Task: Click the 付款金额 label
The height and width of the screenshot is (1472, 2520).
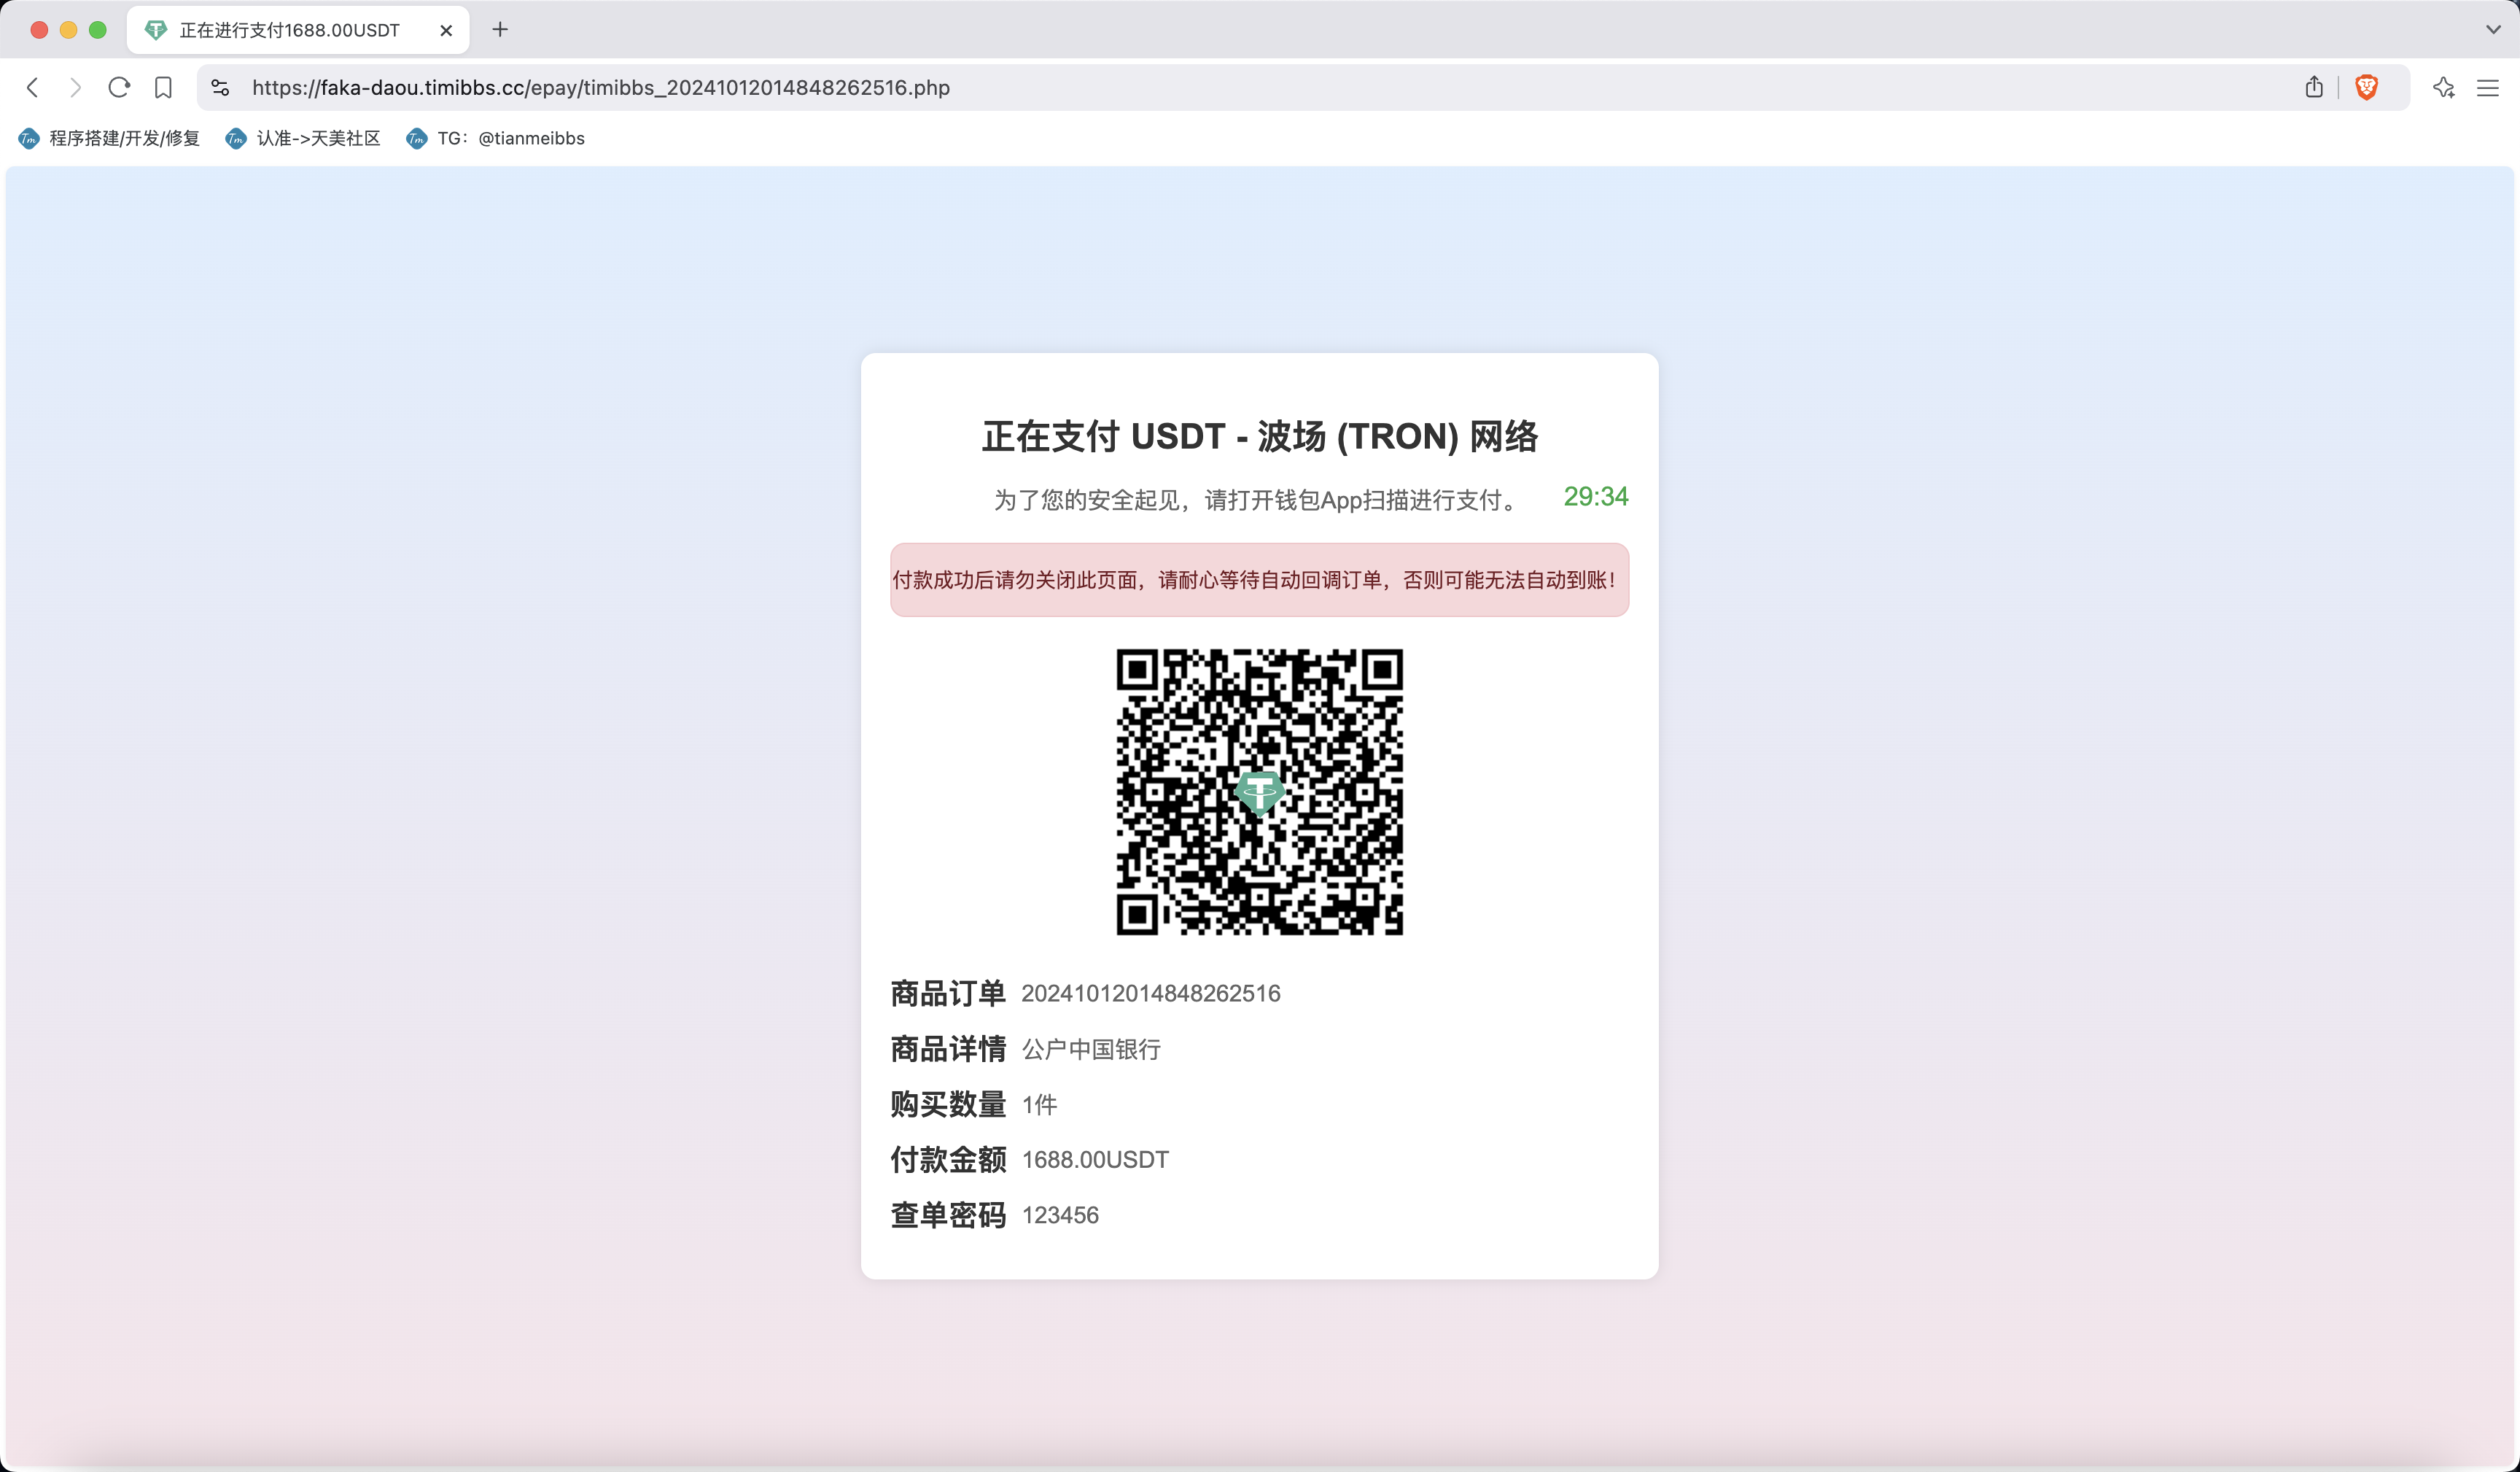Action: tap(948, 1160)
